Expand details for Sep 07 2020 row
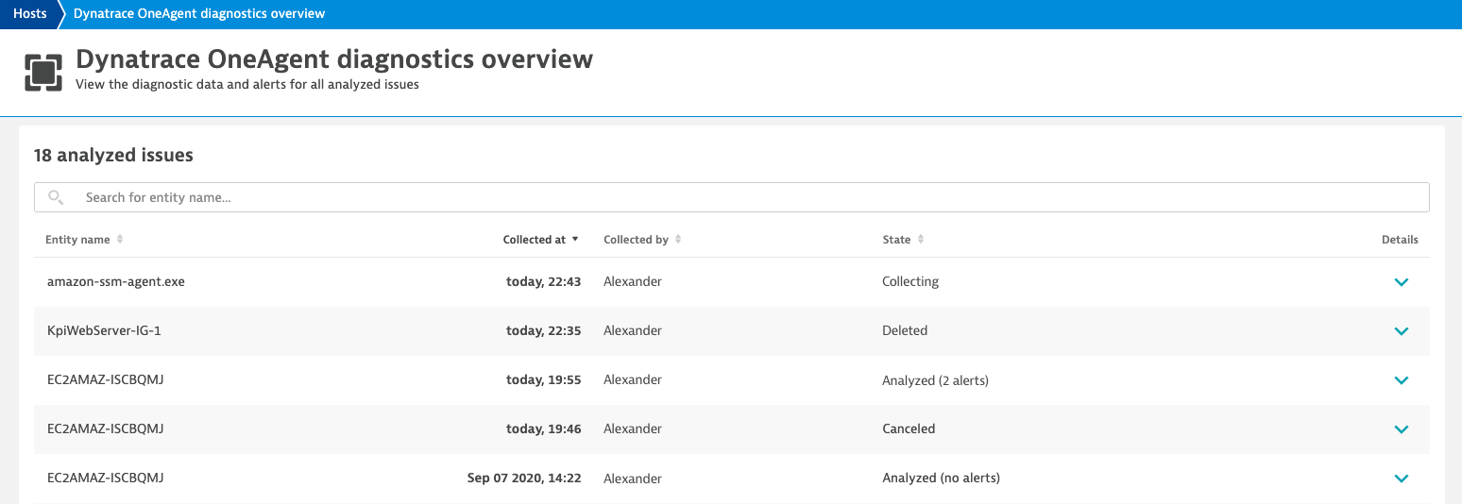Screen dimensions: 1462x504 pos(1402,479)
